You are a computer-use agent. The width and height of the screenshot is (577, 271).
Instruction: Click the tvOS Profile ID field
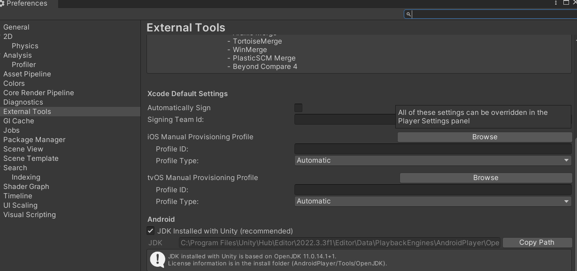coord(433,190)
